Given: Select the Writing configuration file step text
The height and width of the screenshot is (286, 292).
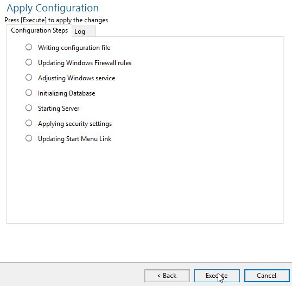Looking at the screenshot, I should click(x=74, y=48).
